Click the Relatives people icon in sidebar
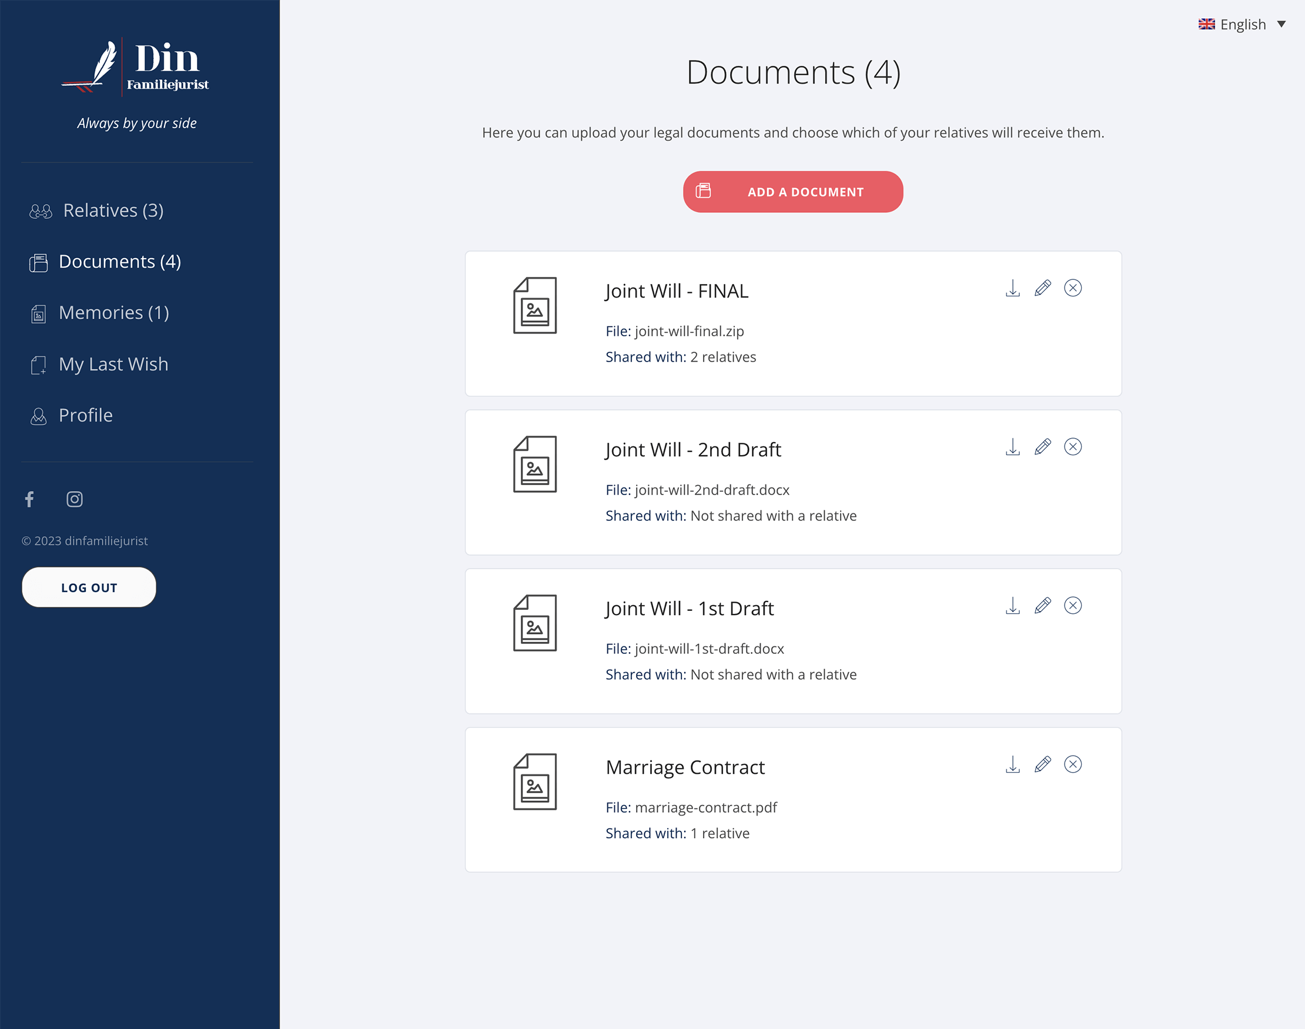 [x=41, y=211]
